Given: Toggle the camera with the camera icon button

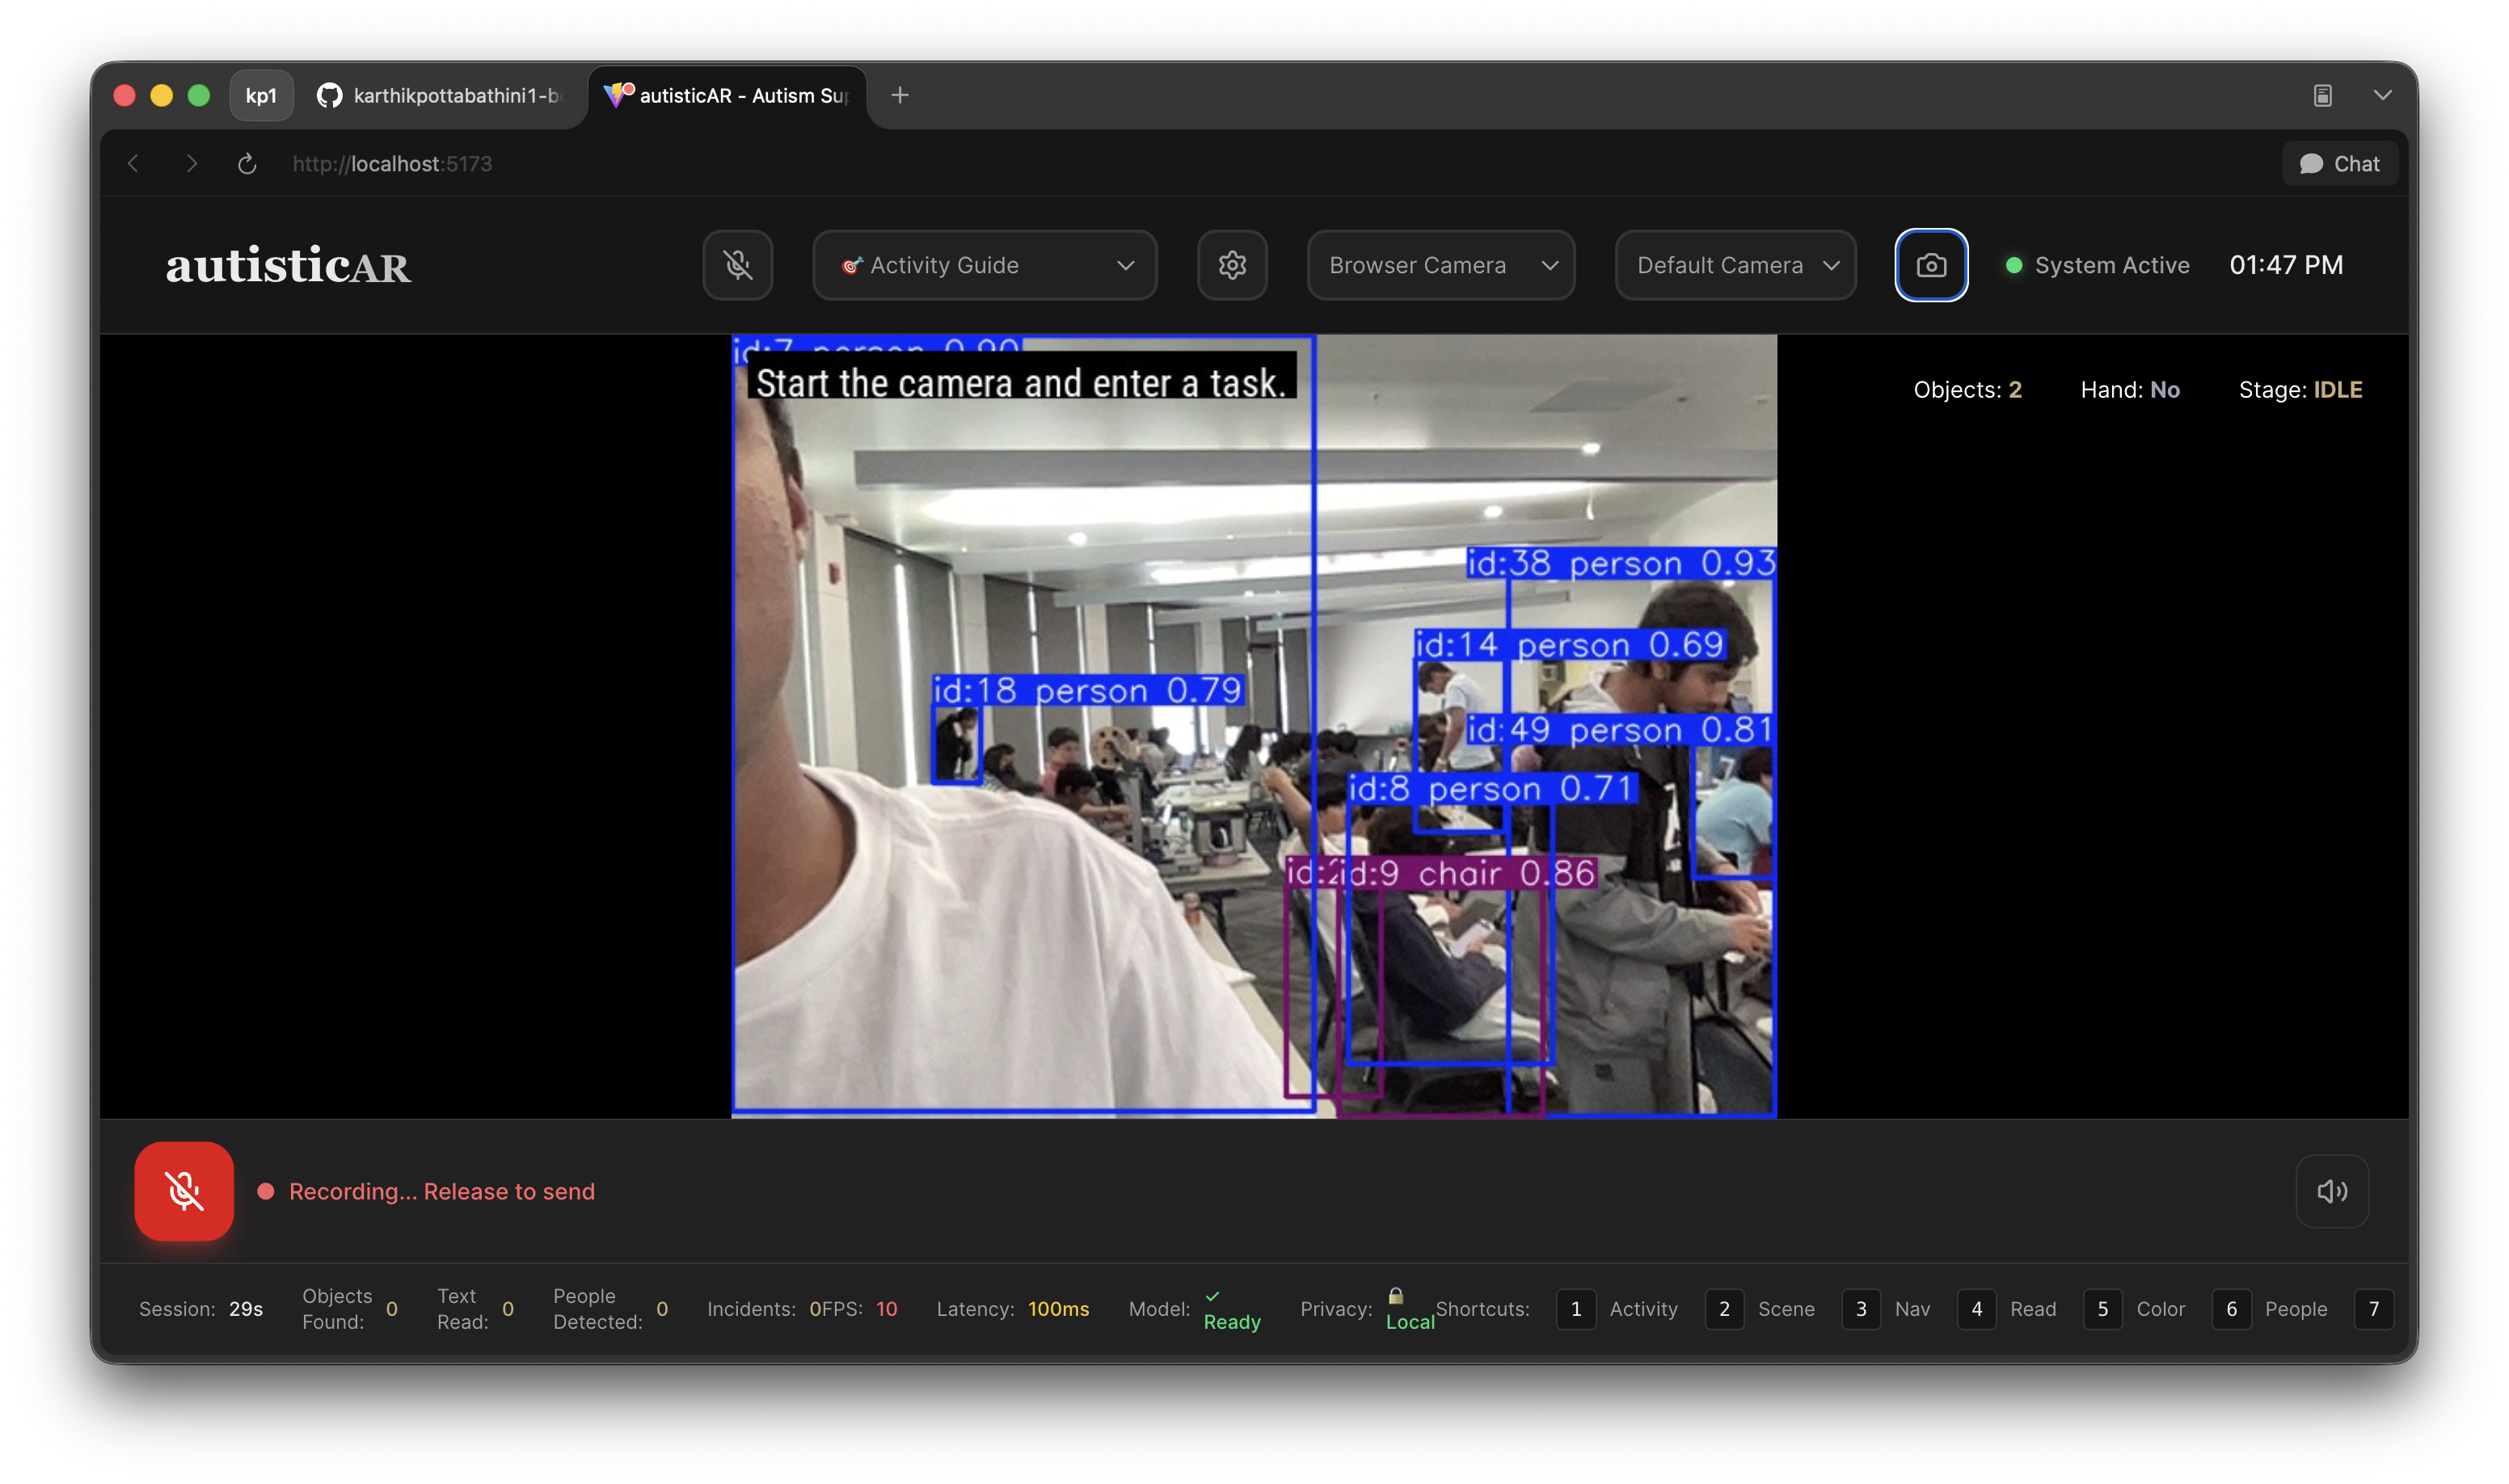Looking at the screenshot, I should 1930,265.
